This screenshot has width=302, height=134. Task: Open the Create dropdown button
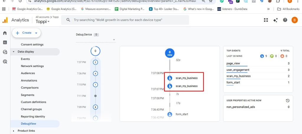(26, 33)
